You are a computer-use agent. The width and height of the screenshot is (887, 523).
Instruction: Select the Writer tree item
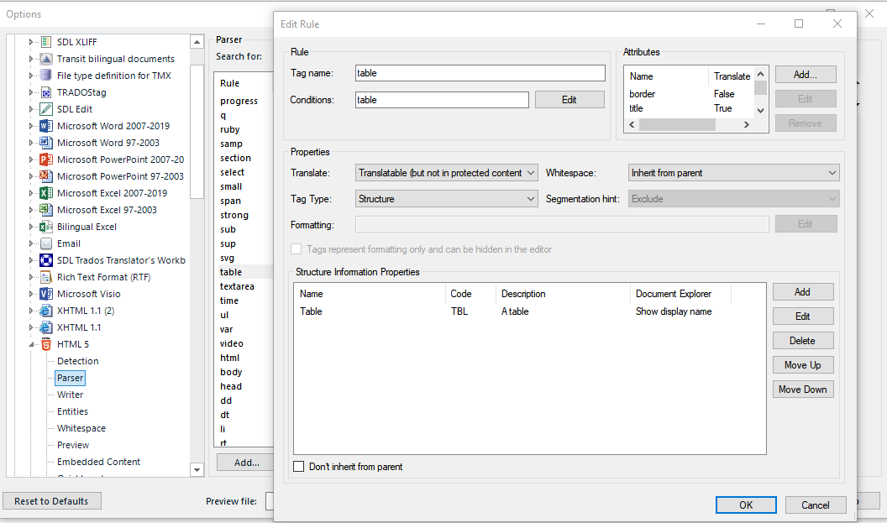[x=70, y=395]
